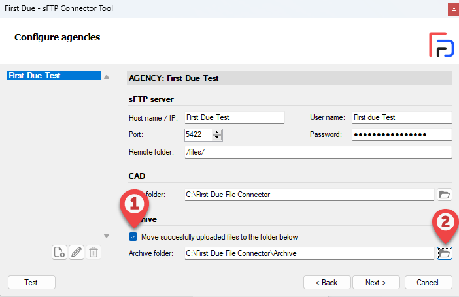The image size is (459, 297).
Task: Click the Test button
Action: 31,283
